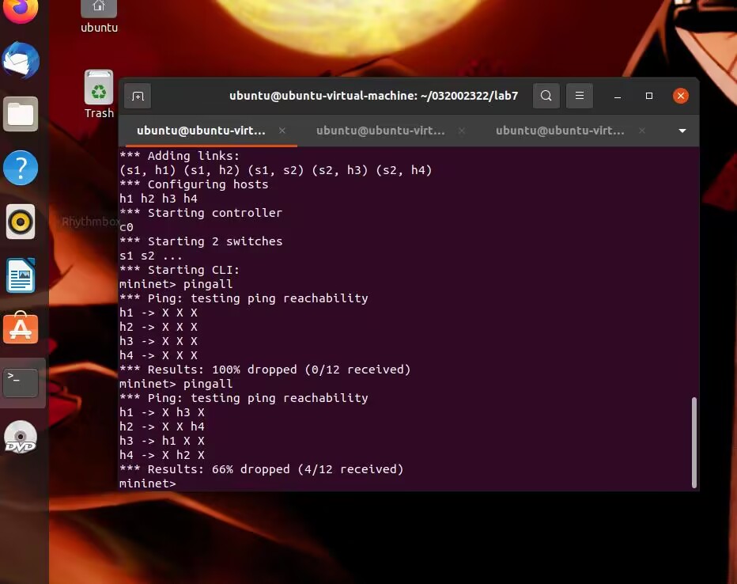Close the second terminal tab

coord(462,131)
